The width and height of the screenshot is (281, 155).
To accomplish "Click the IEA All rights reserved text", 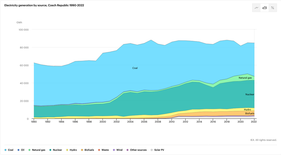I will pos(263,140).
